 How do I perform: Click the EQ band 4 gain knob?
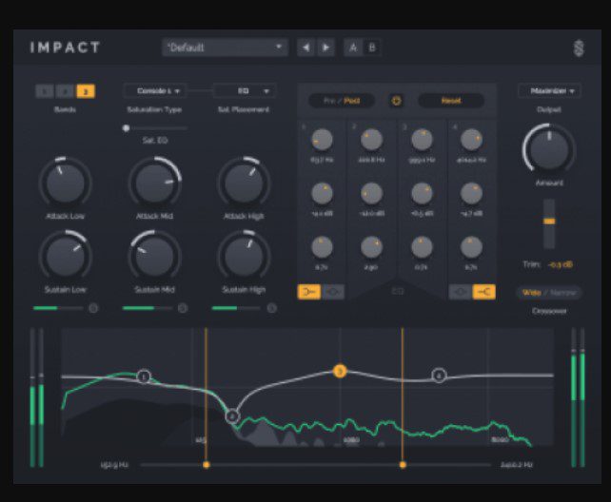(x=471, y=193)
